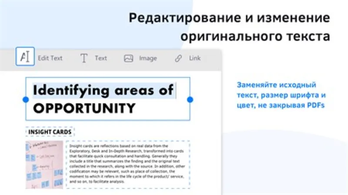Select the INSIGHT CARDS text block
The image size is (348, 195).
pos(50,132)
